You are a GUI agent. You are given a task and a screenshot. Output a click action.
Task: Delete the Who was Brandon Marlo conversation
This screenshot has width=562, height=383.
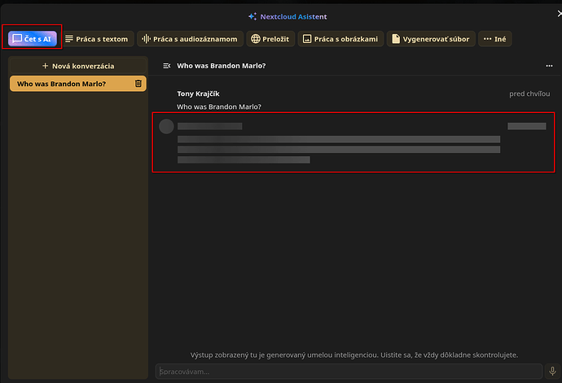[x=138, y=84]
